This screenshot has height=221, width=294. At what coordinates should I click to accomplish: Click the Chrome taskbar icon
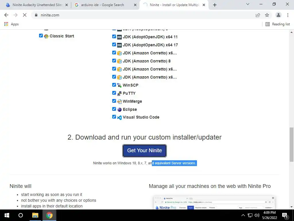point(49,215)
